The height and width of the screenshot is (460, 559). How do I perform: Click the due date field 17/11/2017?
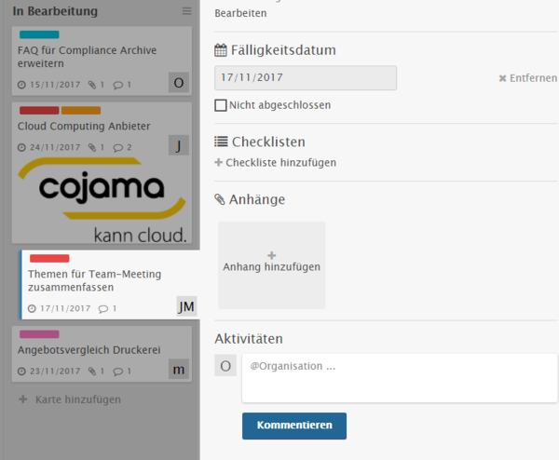[x=306, y=77]
